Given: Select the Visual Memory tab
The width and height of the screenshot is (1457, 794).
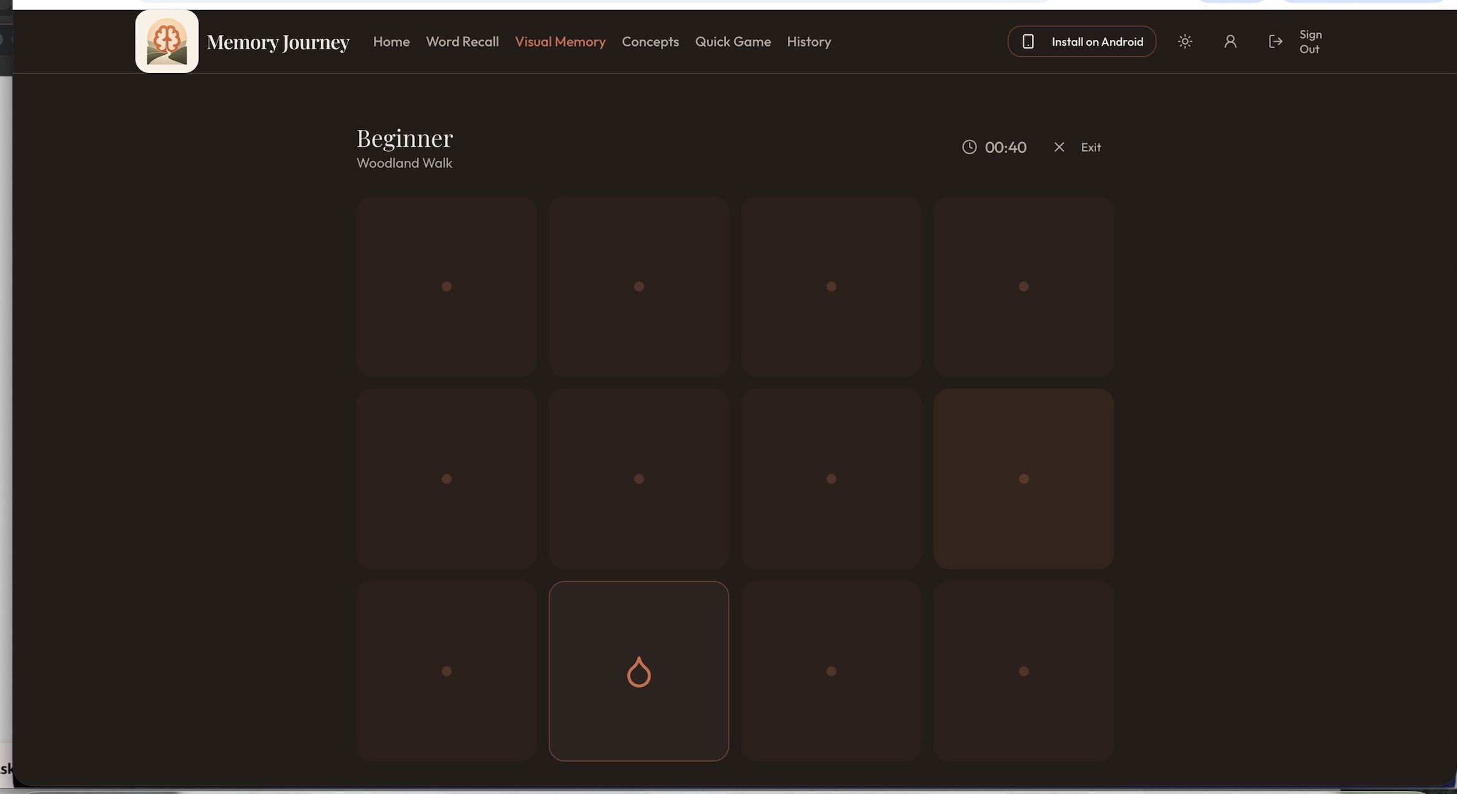Looking at the screenshot, I should [560, 42].
